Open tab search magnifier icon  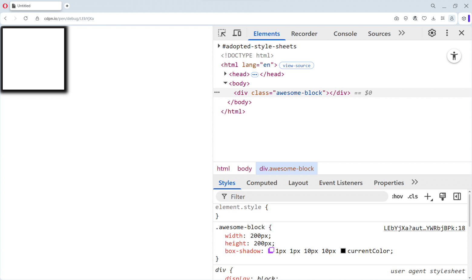coord(433,6)
